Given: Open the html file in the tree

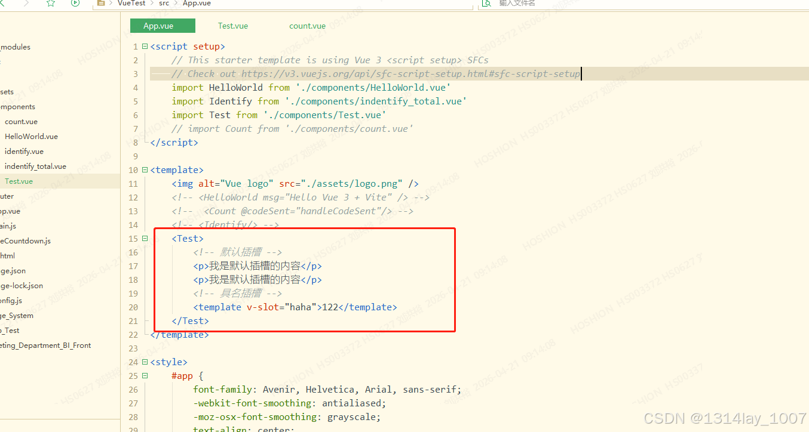Looking at the screenshot, I should tap(8, 256).
